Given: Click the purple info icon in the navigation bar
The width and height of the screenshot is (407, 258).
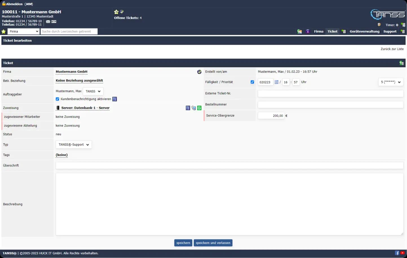Looking at the screenshot, I should [x=308, y=31].
